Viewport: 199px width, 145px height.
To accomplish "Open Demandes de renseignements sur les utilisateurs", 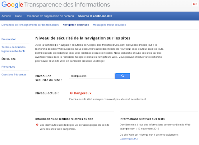I will tap(30, 25).
